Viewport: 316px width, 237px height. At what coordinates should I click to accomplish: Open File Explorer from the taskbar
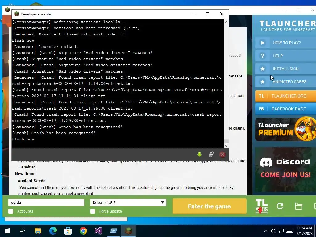tap(38, 231)
